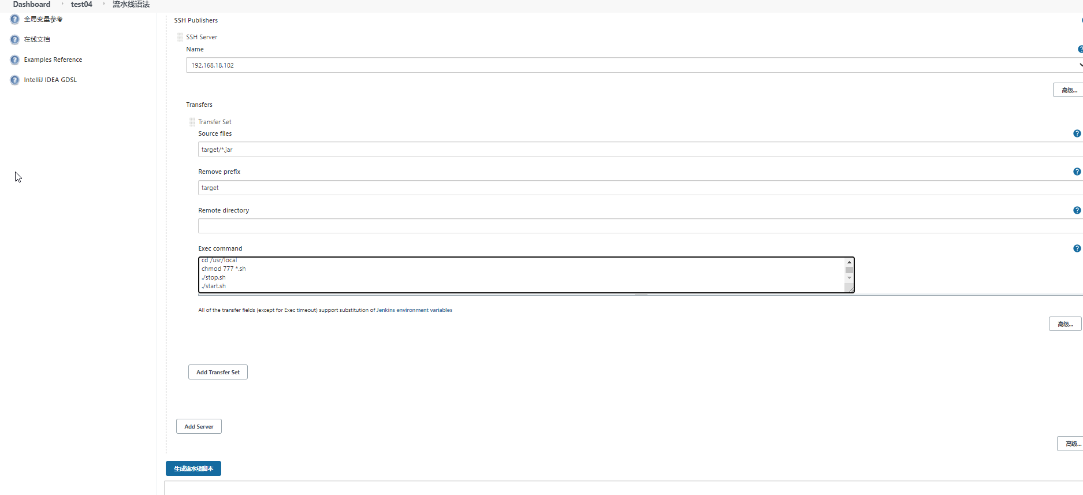Click the './start.sh' line in Exec command
Viewport: 1083px width, 495px height.
(x=214, y=286)
